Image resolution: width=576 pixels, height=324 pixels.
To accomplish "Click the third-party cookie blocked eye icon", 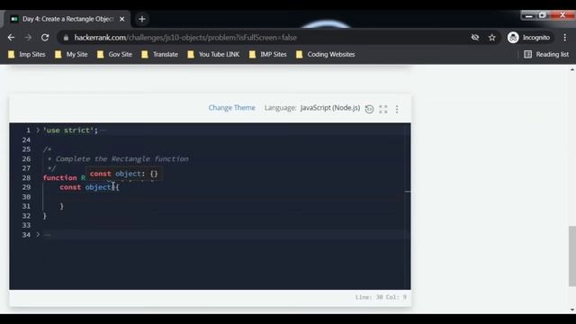I will tap(475, 38).
